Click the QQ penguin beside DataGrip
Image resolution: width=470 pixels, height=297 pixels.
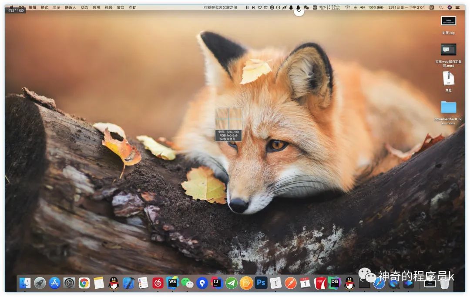[349, 283]
